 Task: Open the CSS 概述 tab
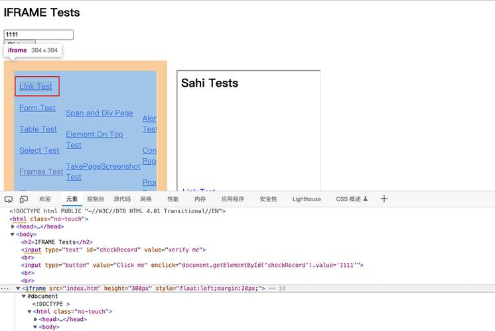click(x=352, y=199)
